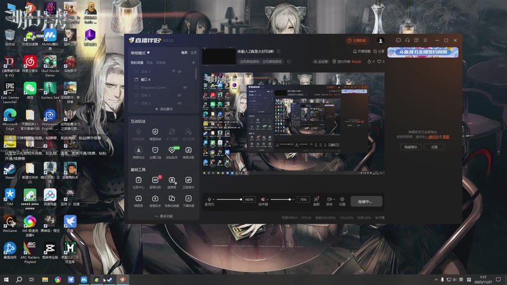Click the 美颜 beauty filter icon
Screen dimensions: 507x285
click(316, 199)
